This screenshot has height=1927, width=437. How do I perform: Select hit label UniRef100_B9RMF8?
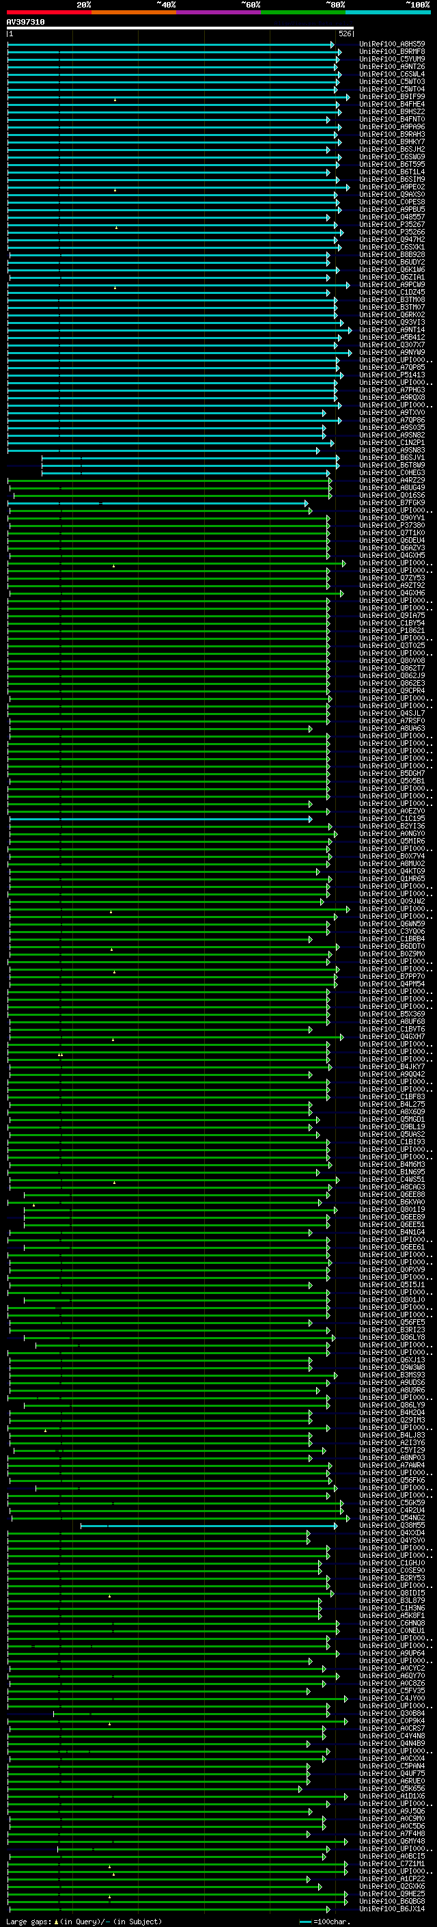tap(392, 52)
